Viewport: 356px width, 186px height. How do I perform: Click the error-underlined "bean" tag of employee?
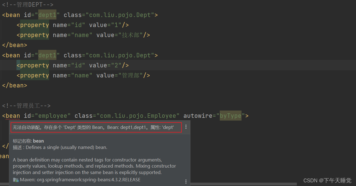coord(13,116)
